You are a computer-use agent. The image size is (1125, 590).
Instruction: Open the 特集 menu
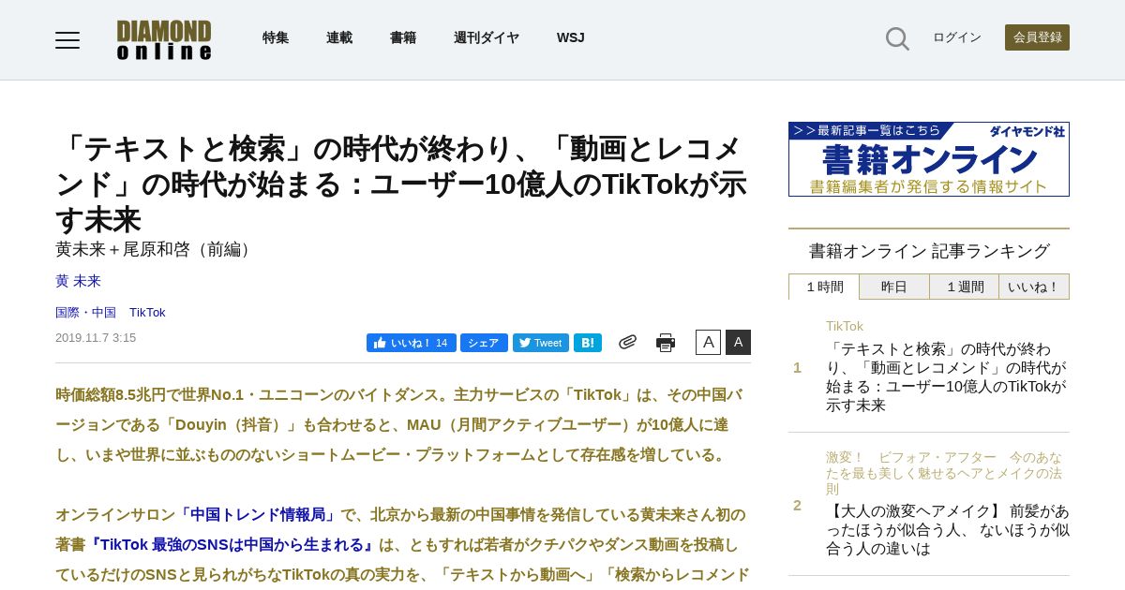276,37
